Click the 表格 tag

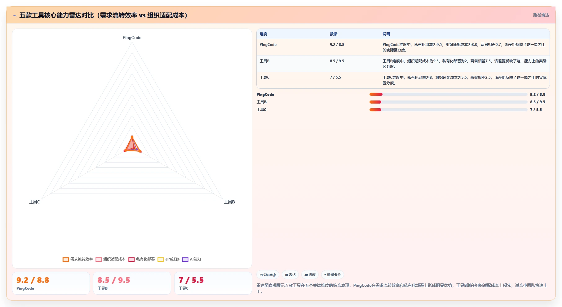[290, 275]
